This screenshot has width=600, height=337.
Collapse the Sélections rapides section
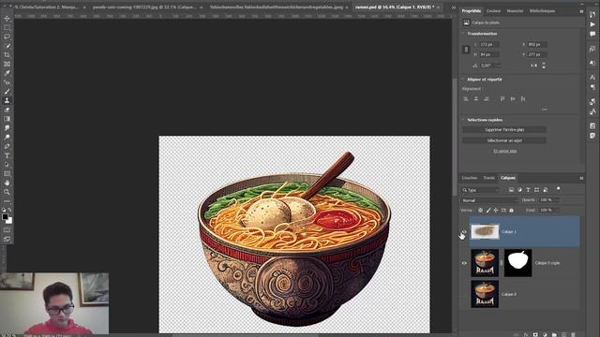point(462,120)
